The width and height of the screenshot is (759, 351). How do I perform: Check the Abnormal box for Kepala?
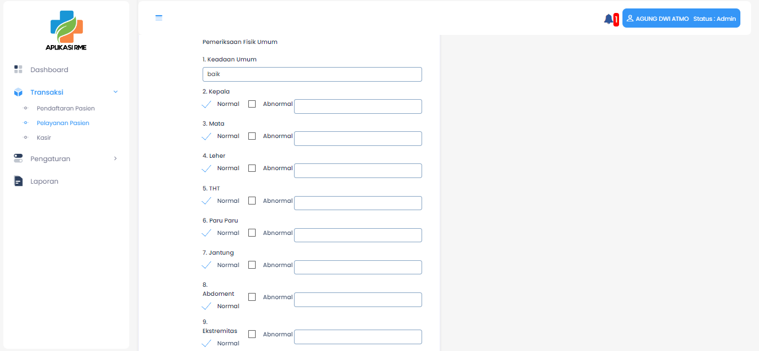click(252, 104)
